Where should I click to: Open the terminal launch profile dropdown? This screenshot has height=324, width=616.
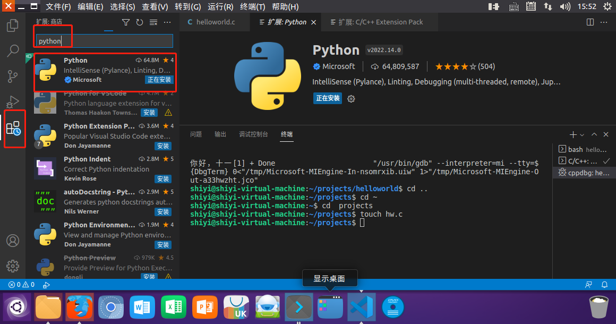[582, 135]
